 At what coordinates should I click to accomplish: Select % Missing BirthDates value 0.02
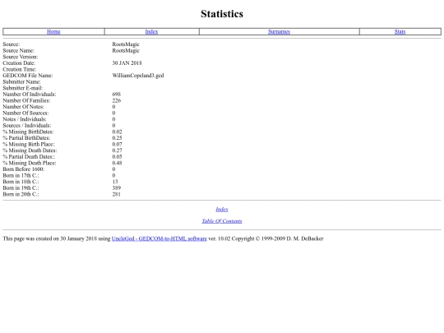117,132
